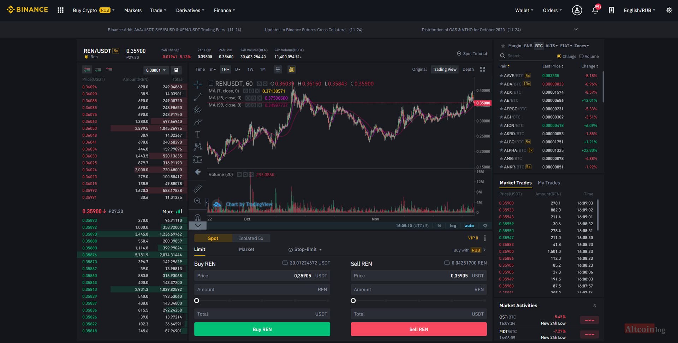The height and width of the screenshot is (343, 678).
Task: Select the pitchfork drawing tool
Action: tap(198, 110)
